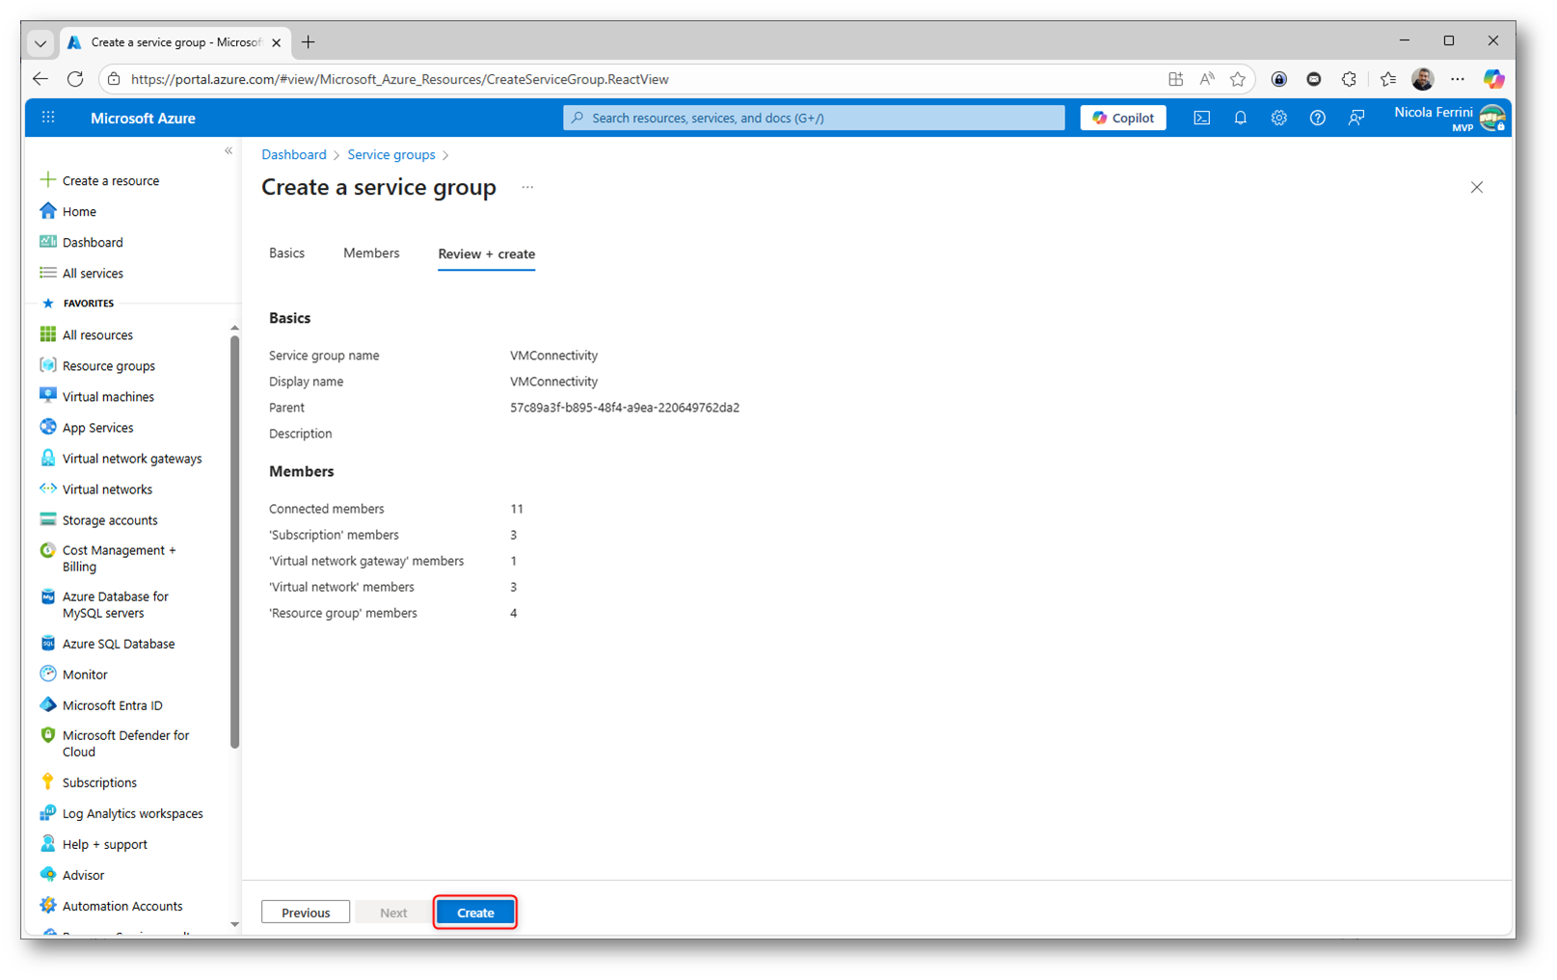The image size is (1557, 980).
Task: Go back with the Previous button
Action: (306, 913)
